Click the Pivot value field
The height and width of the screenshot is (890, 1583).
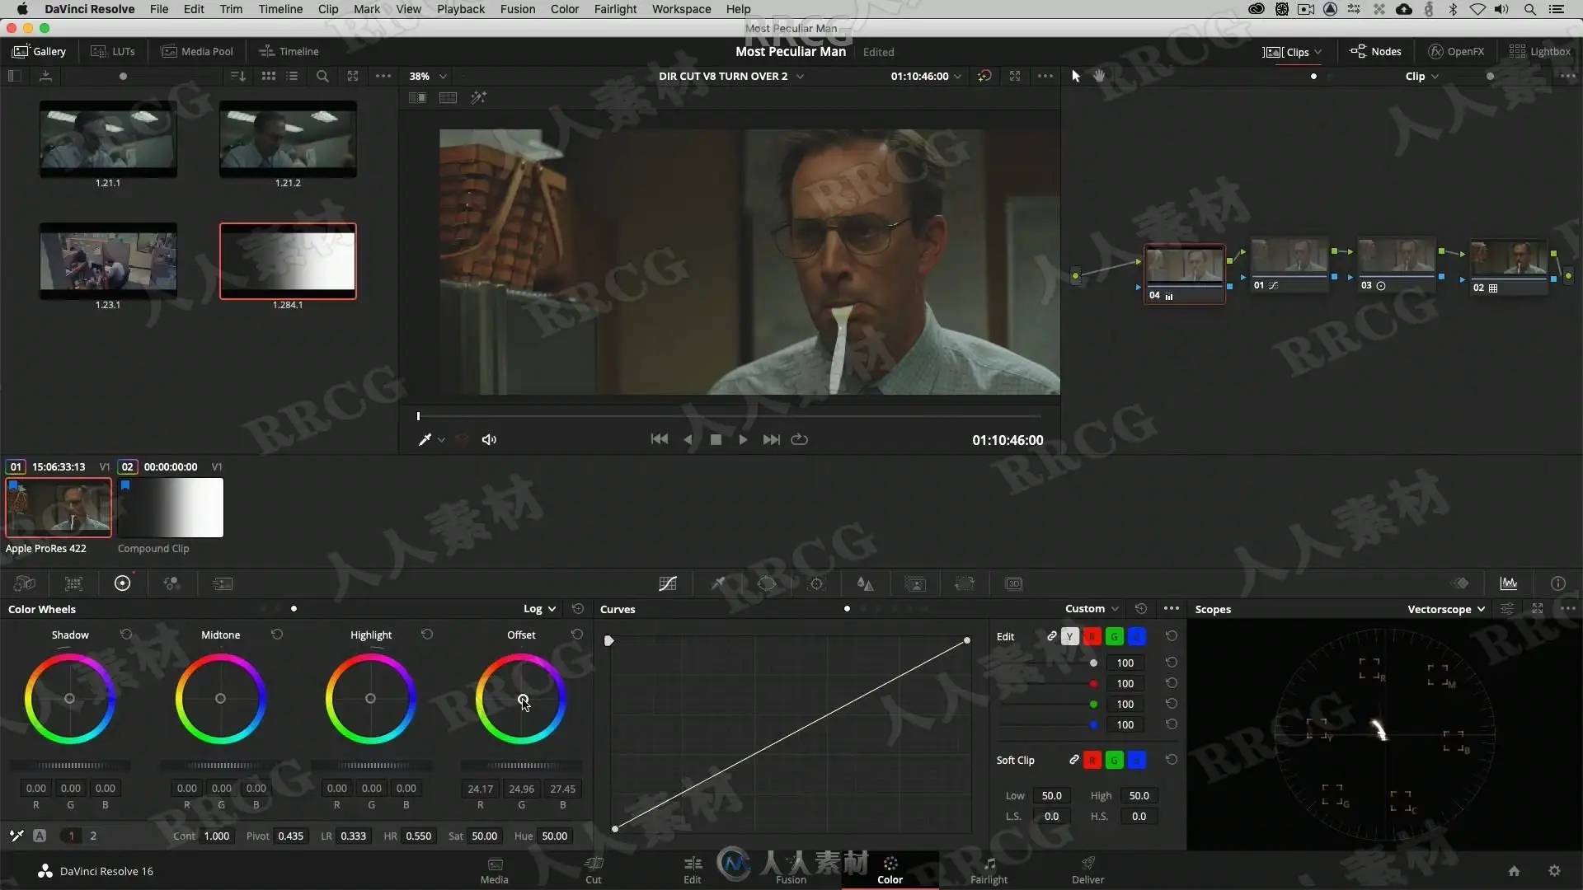290,836
